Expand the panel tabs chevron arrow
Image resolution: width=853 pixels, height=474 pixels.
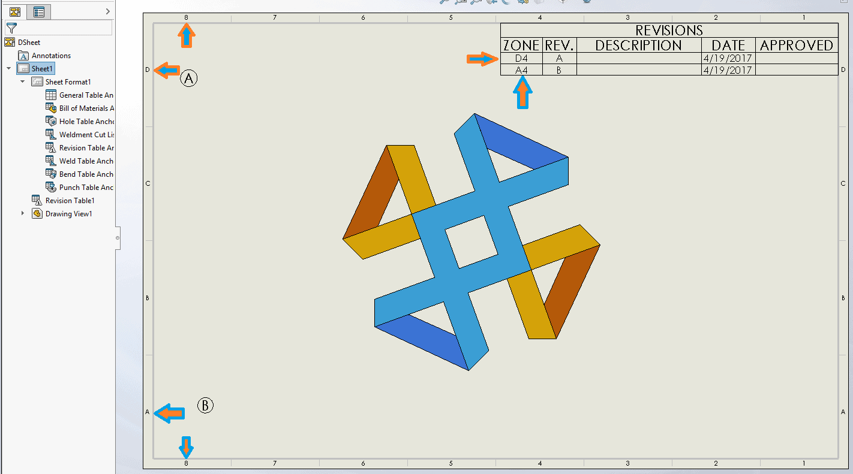click(108, 11)
